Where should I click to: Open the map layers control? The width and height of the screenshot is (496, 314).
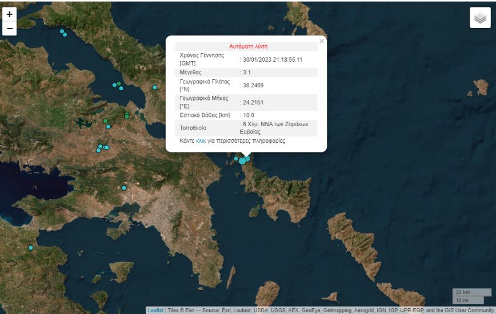[480, 18]
